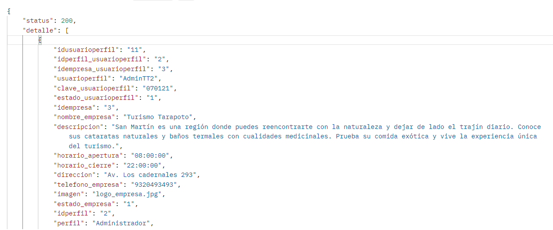Click the "estado_usuarioperfil" key
Image resolution: width=553 pixels, height=230 pixels.
point(95,98)
